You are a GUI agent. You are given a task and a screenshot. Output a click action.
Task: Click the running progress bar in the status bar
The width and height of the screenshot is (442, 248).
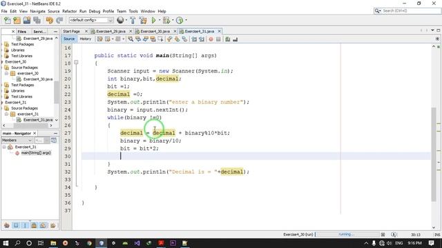347,234
